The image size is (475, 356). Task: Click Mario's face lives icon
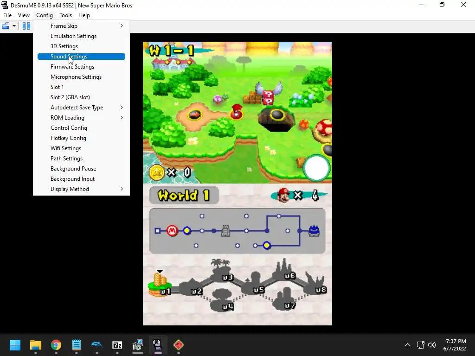tap(283, 196)
